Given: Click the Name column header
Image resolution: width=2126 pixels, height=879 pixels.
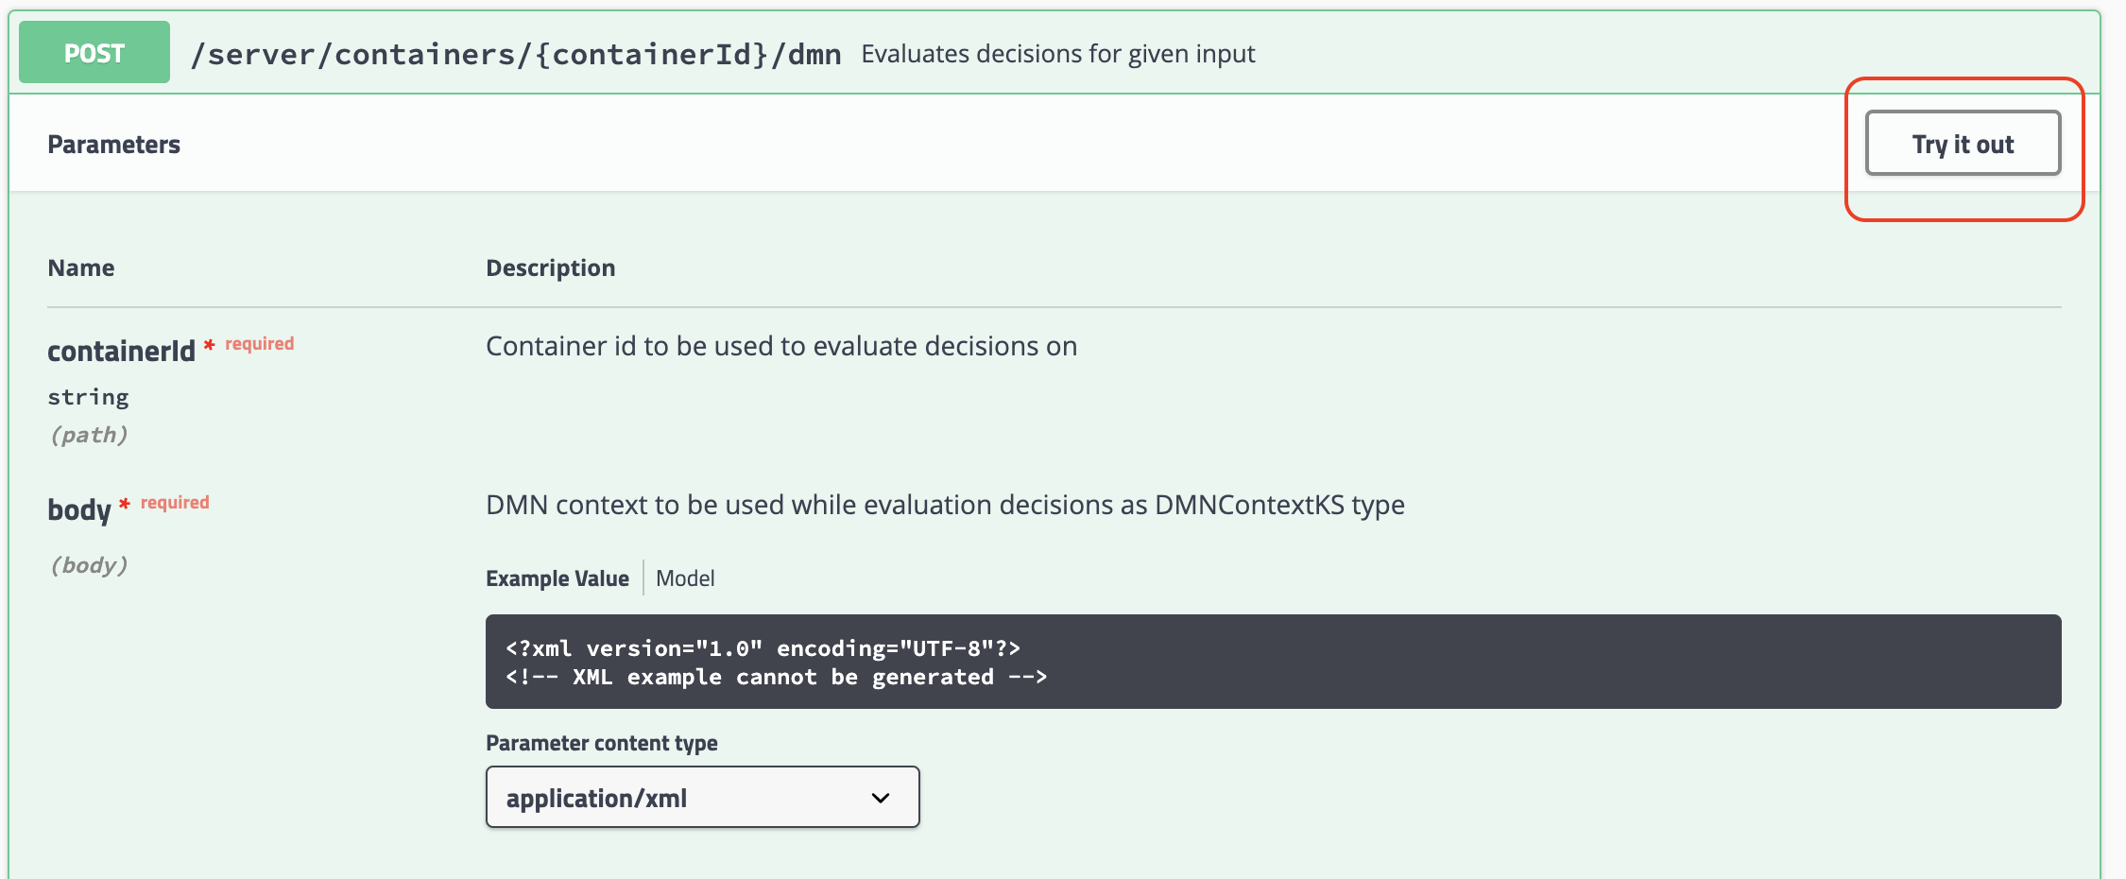Looking at the screenshot, I should [81, 267].
